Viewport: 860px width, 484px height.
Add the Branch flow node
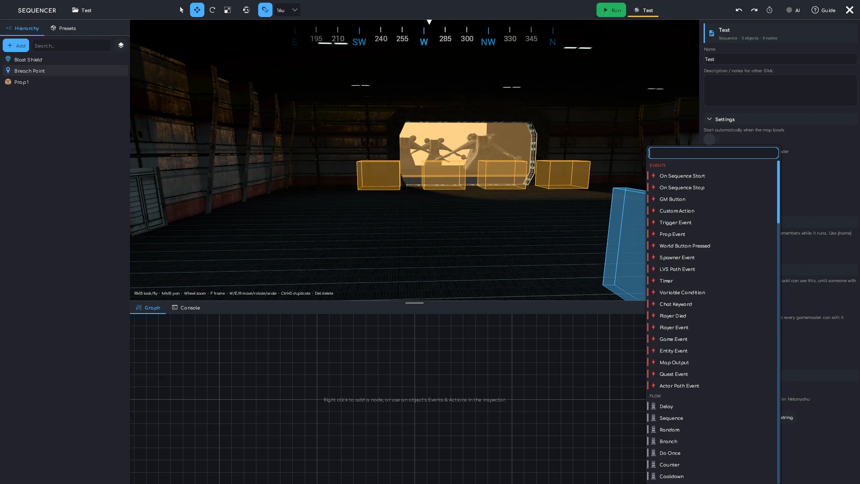pyautogui.click(x=712, y=441)
